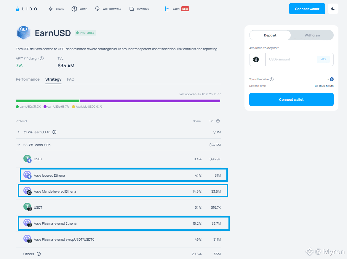The image size is (347, 259).
Task: Open the FAQ tab
Action: 71,79
